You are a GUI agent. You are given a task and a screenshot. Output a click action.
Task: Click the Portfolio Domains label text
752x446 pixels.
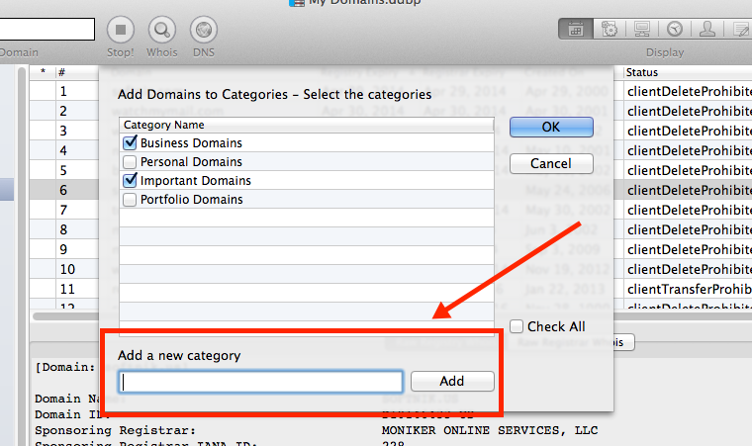[191, 199]
